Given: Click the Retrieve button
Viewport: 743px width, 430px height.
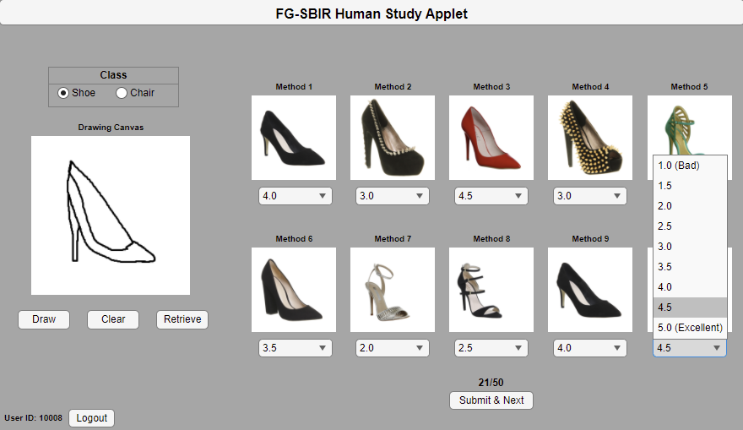Looking at the screenshot, I should 182,319.
